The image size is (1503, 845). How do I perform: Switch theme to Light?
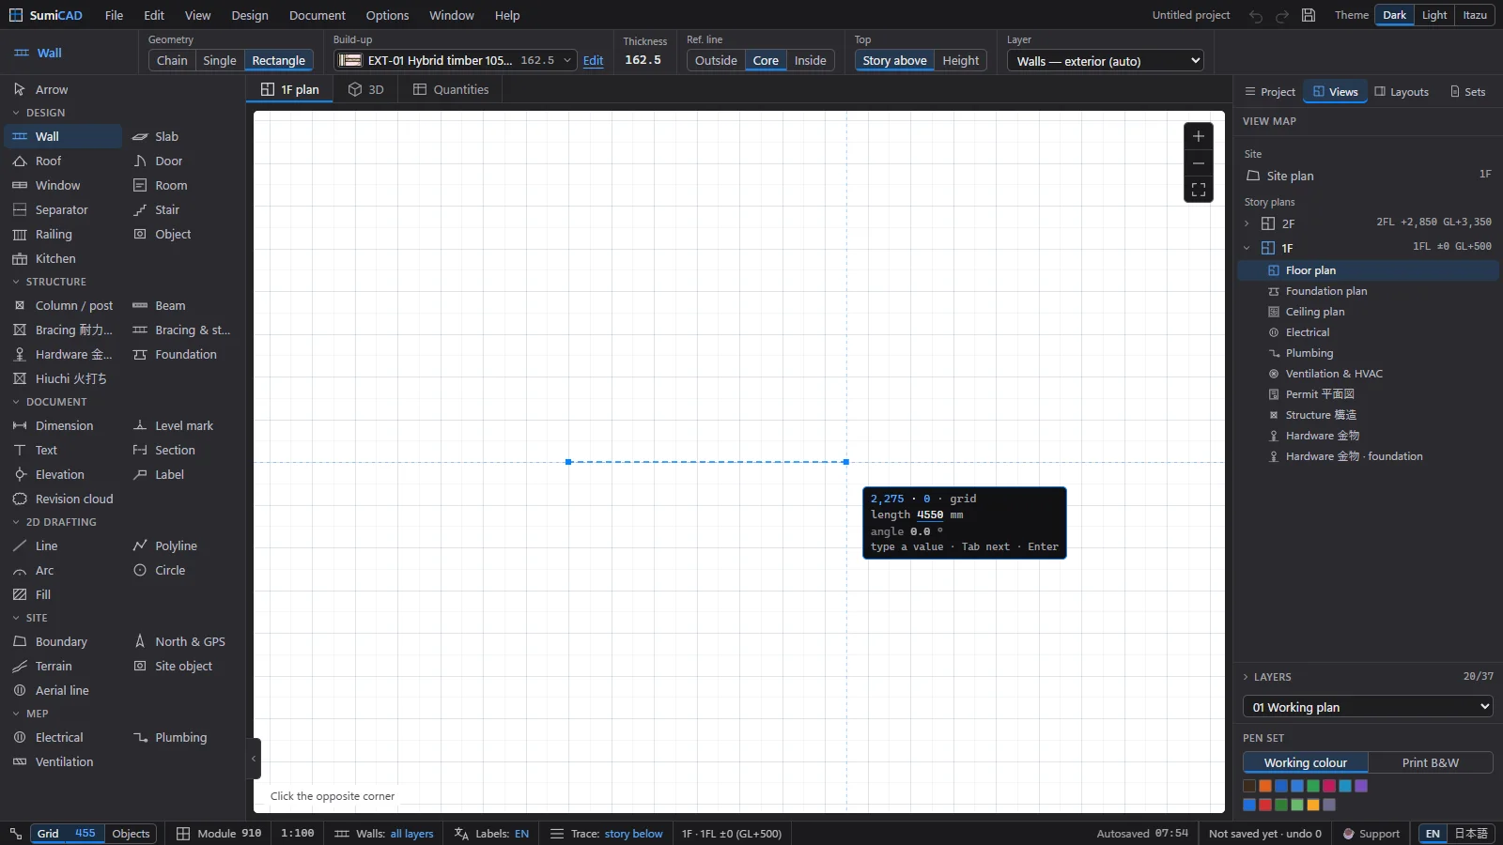[1434, 15]
